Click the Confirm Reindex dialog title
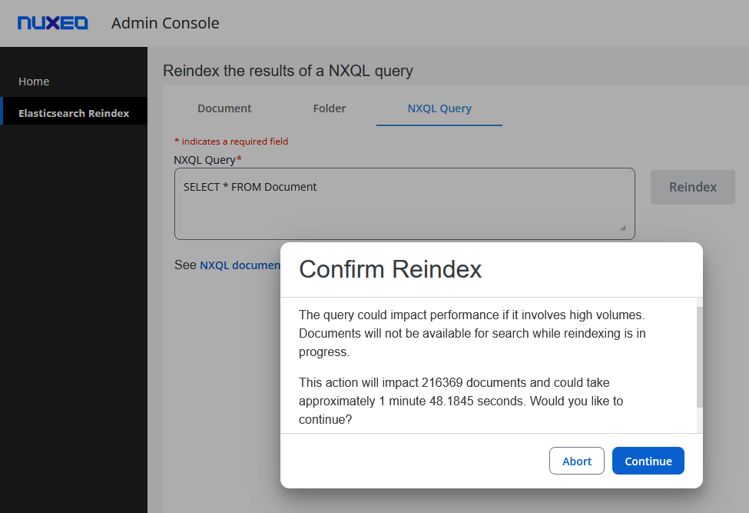This screenshot has height=513, width=749. [x=390, y=269]
